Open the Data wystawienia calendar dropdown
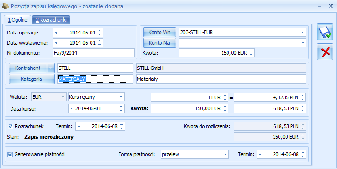Viewport: 337px width, 169px height. click(56, 43)
